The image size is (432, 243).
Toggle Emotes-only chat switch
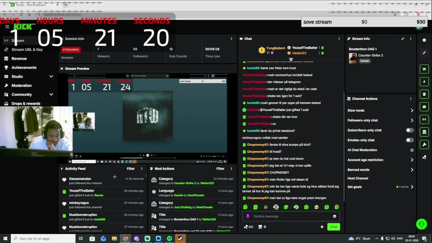tap(410, 140)
